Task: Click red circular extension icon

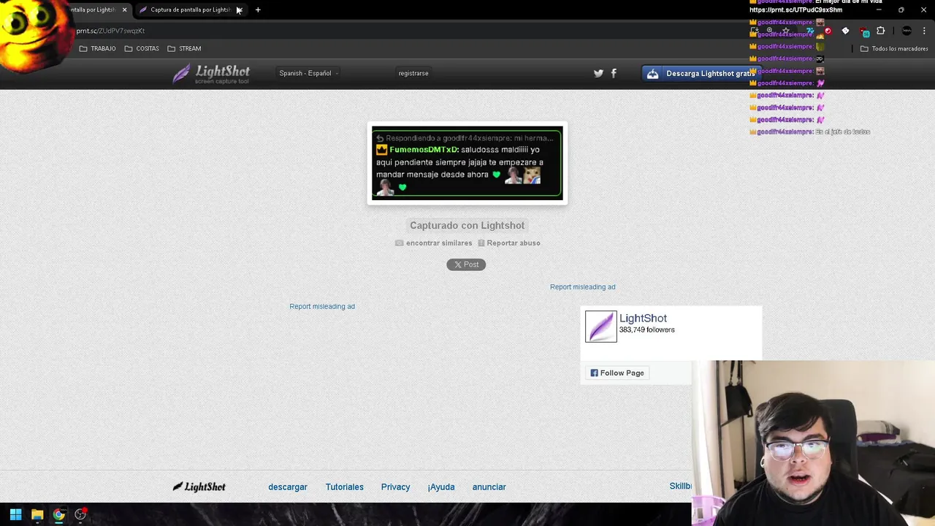Action: pos(828,31)
